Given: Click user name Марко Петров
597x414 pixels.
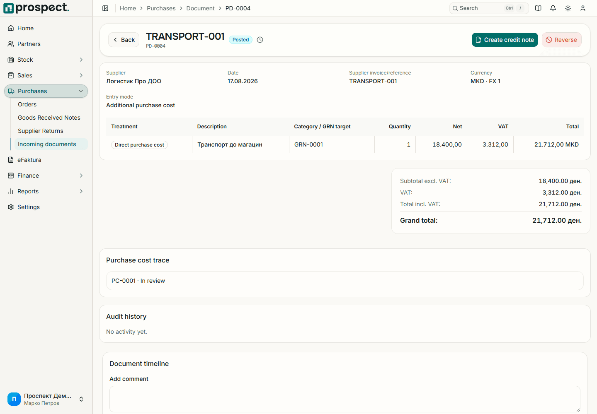Looking at the screenshot, I should click(41, 403).
